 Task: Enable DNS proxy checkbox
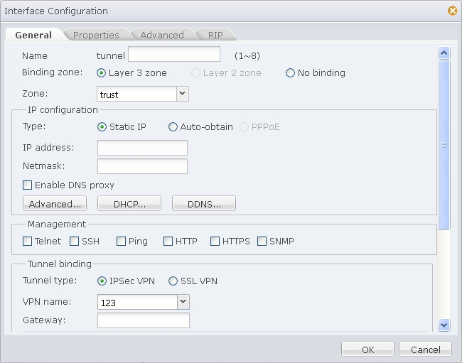[x=28, y=185]
